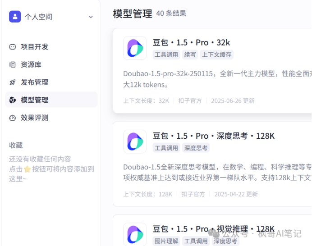Screen dimensions: 312x246
Task: Click the star icon in favorites hint
Action: tap(27, 169)
